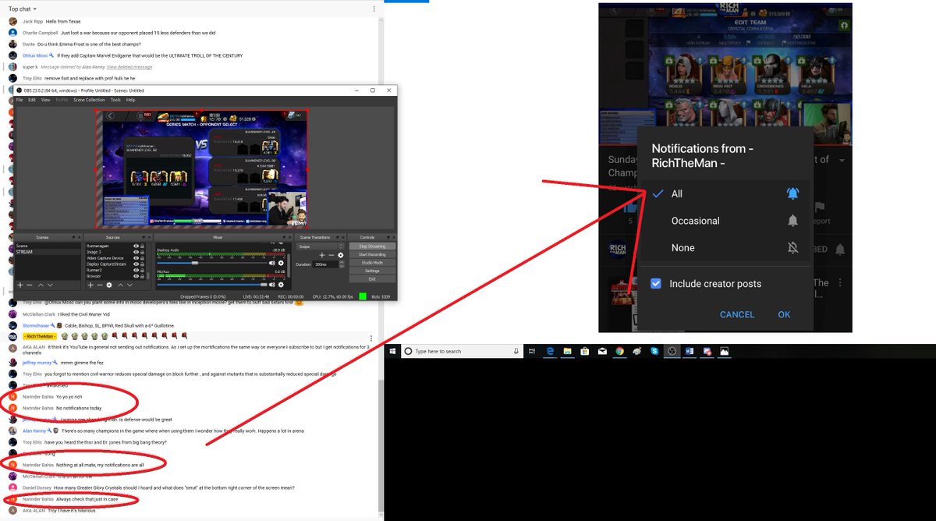Remove selected source with minus in Sources panel
Viewport: 936px width, 521px height.
tap(100, 285)
